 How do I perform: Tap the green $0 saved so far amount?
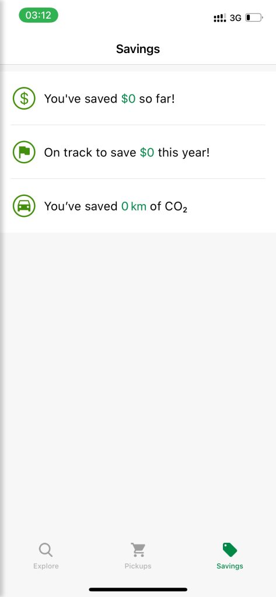tap(128, 99)
